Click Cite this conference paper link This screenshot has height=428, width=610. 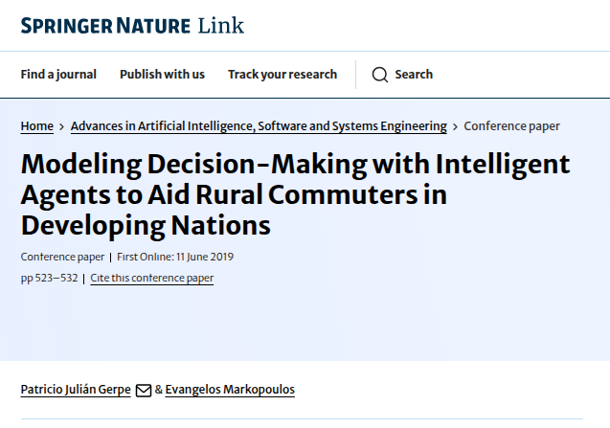point(151,279)
